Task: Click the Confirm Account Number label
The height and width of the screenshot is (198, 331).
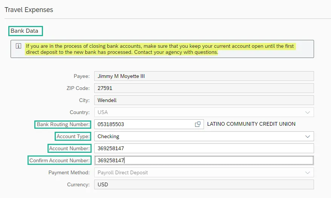Action: click(60, 160)
